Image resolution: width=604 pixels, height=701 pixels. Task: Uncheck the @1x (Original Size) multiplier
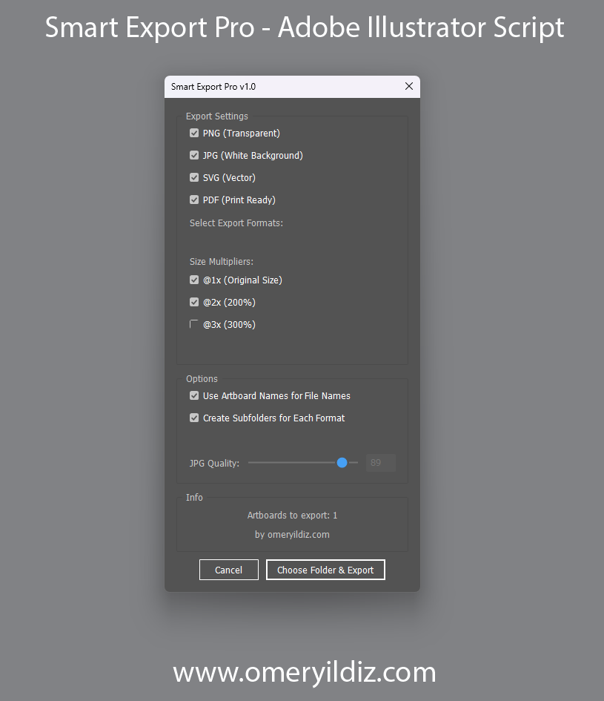tap(194, 280)
